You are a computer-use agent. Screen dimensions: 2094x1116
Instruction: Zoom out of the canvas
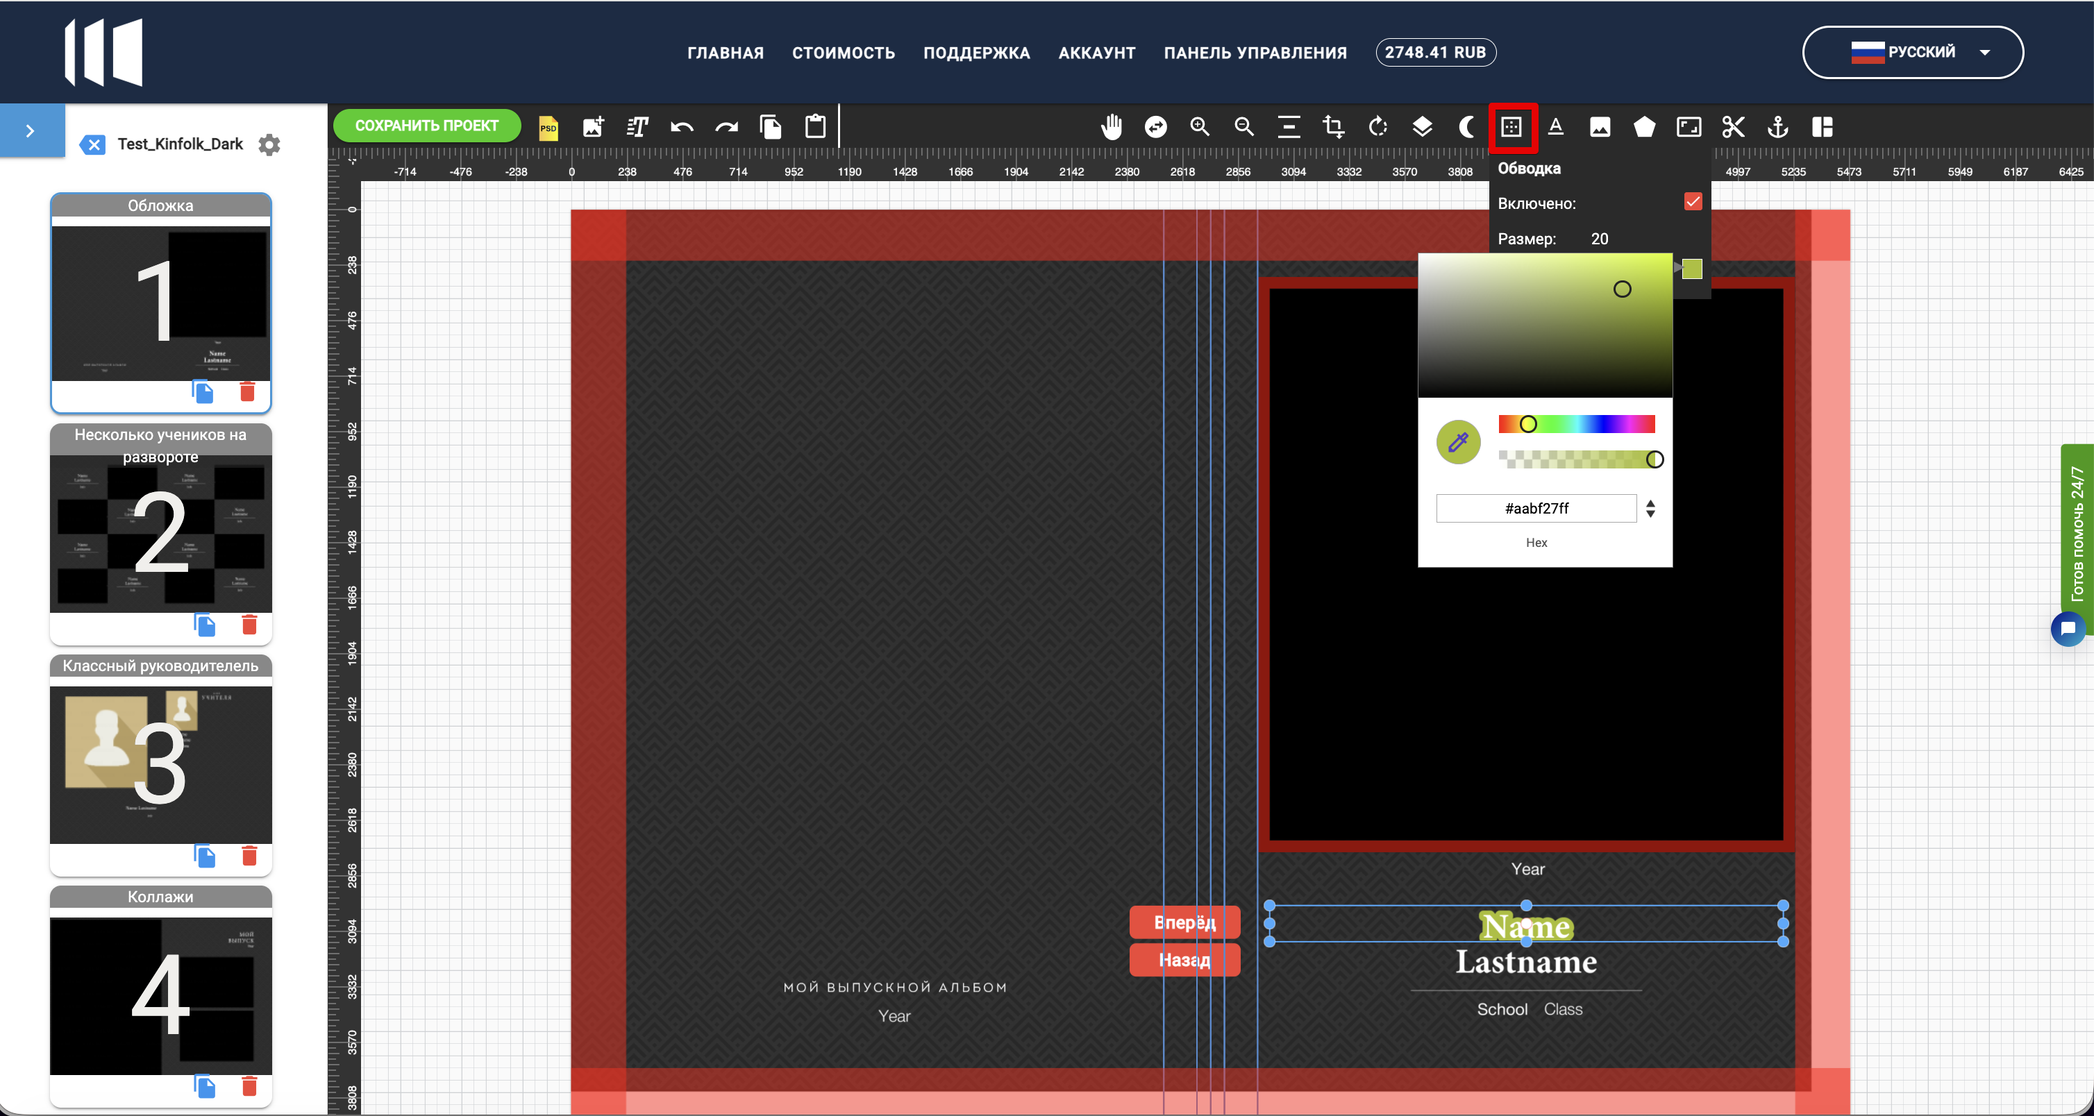[1243, 127]
